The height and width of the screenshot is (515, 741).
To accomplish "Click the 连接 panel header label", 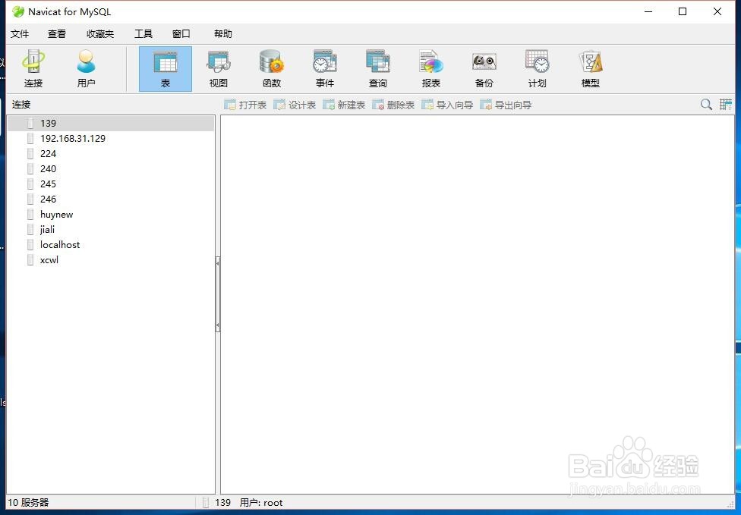I will click(21, 105).
